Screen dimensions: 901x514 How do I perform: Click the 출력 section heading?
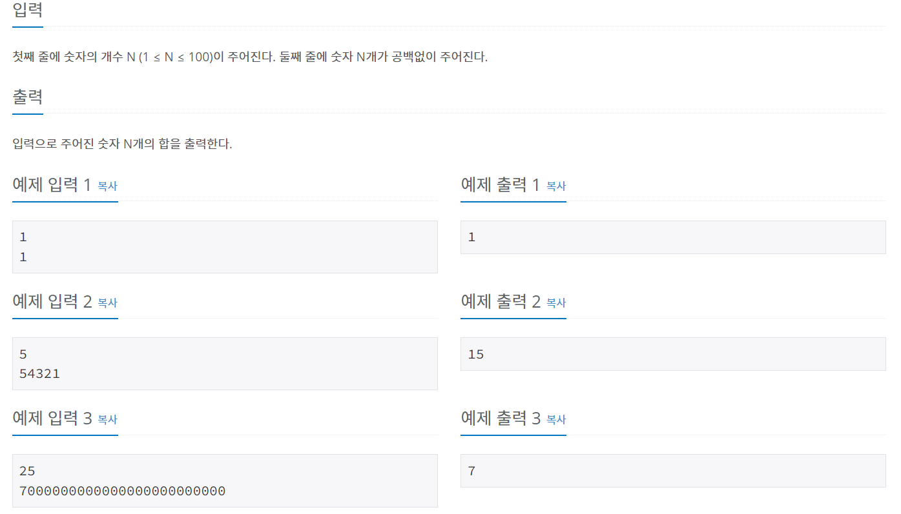coord(28,97)
